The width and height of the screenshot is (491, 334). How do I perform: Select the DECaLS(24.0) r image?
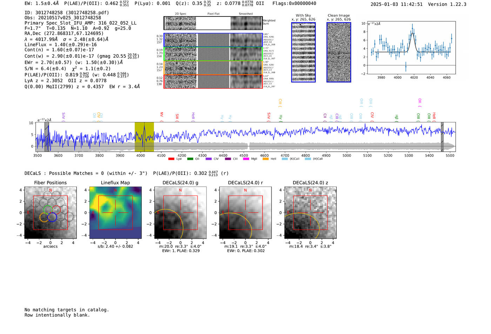245,213
